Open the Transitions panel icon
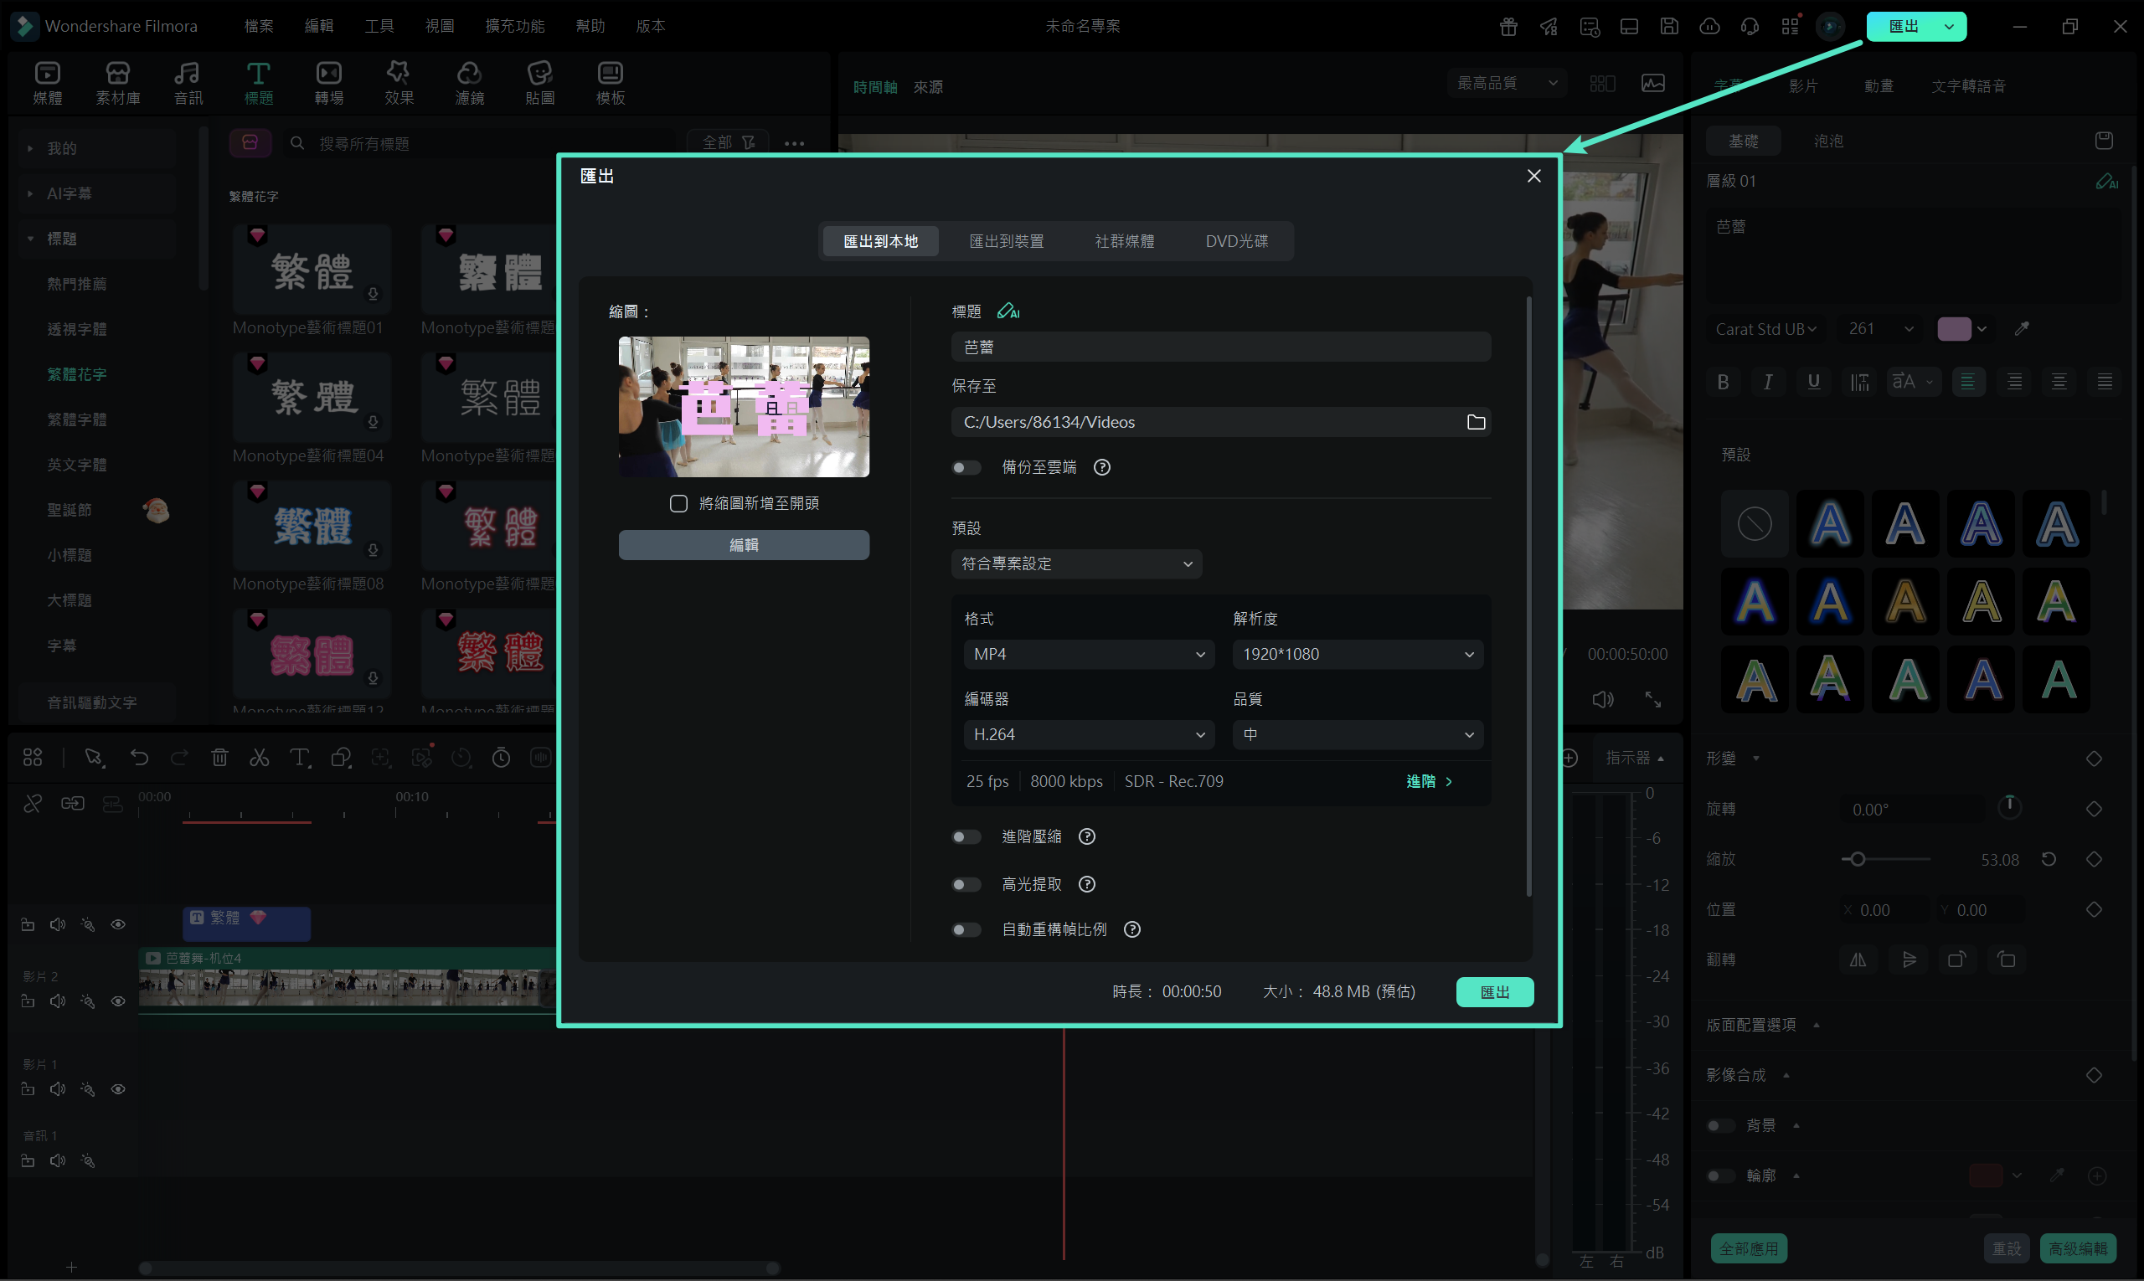This screenshot has height=1281, width=2144. pos(329,83)
